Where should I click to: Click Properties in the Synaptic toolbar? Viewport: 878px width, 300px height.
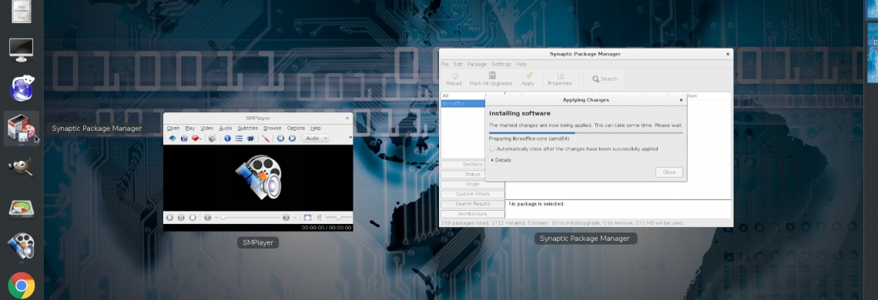(x=559, y=79)
